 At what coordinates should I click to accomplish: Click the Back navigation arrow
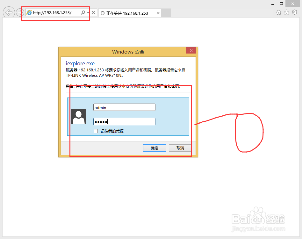pyautogui.click(x=9, y=12)
